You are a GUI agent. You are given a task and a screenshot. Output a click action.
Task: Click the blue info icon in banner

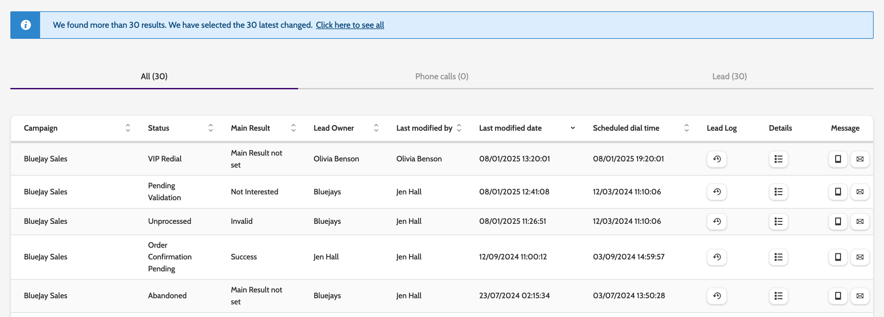[x=26, y=25]
